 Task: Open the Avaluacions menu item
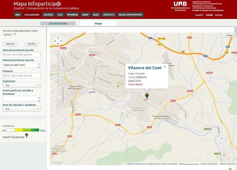tap(32, 15)
